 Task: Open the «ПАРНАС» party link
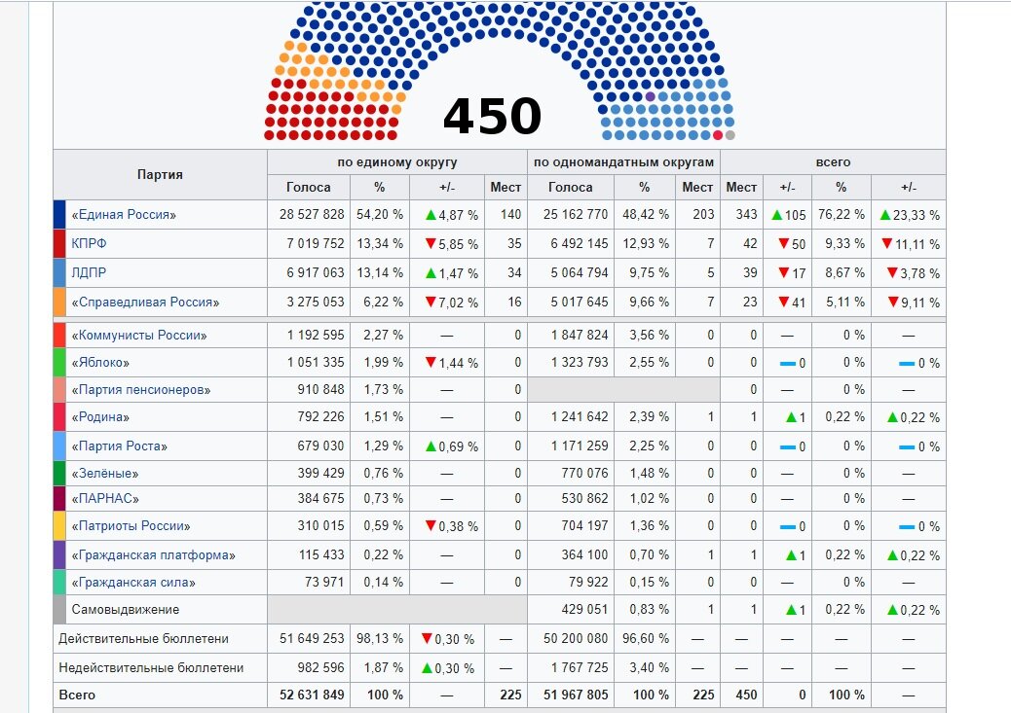tap(105, 499)
